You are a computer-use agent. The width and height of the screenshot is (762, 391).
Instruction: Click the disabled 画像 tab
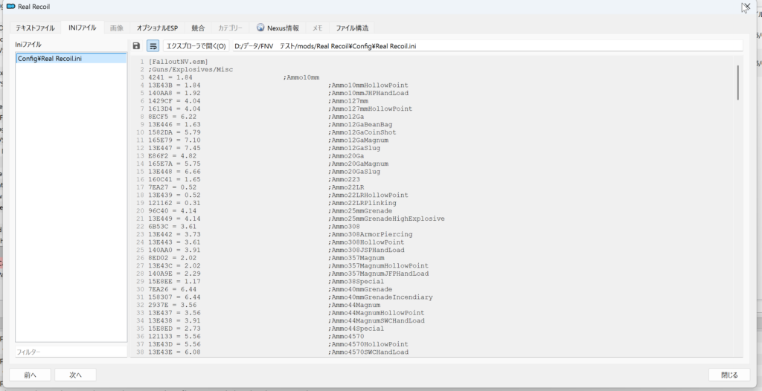click(117, 28)
